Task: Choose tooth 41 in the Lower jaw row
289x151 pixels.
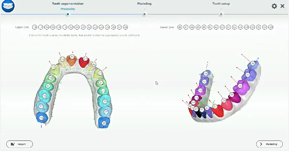Action: tap(222, 27)
